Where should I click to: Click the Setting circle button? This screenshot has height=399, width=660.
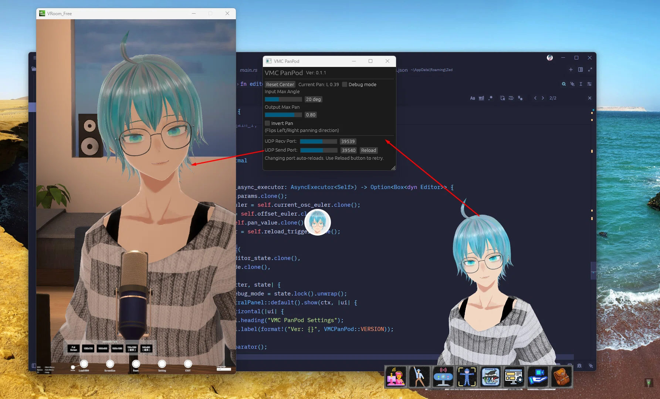[162, 364]
